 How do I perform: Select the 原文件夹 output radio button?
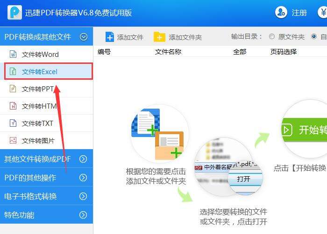272,37
